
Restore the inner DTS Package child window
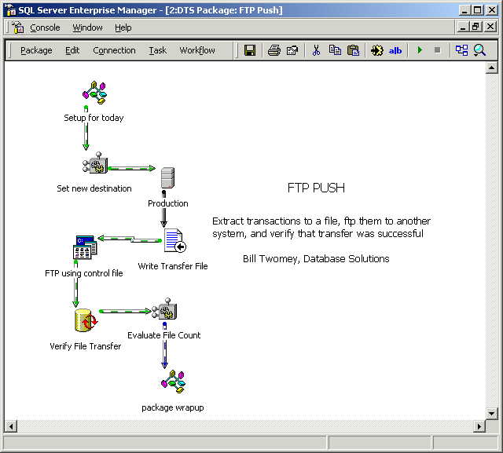click(476, 26)
